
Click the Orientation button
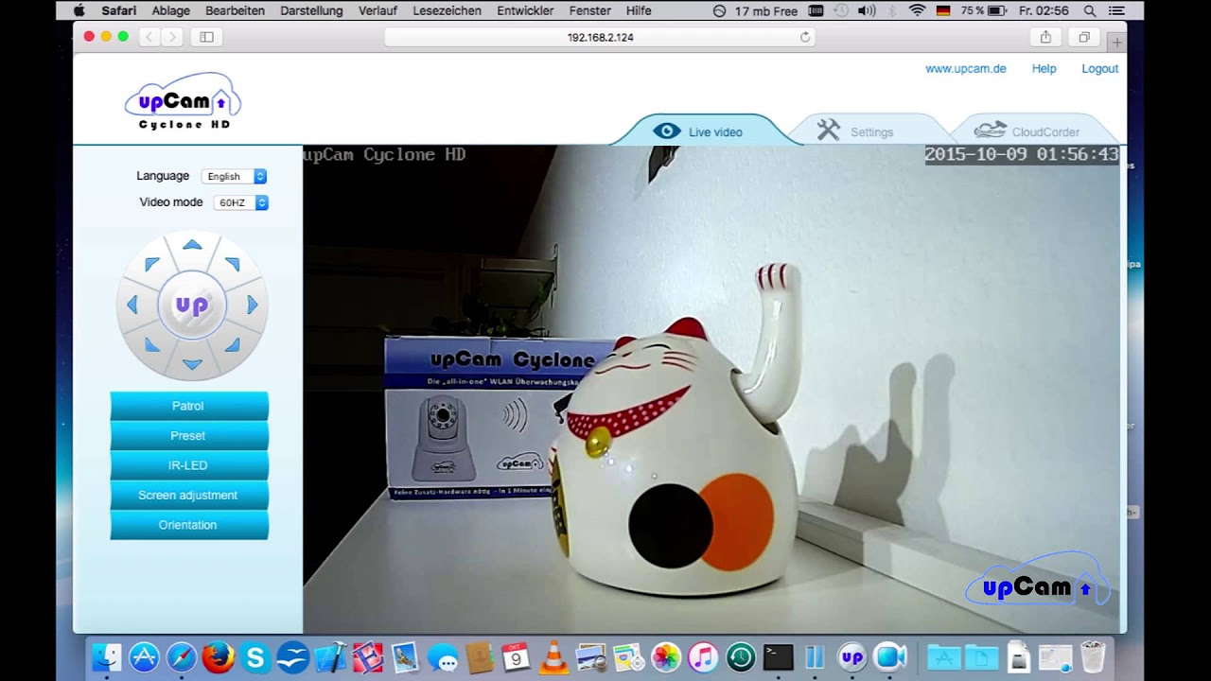(x=189, y=525)
